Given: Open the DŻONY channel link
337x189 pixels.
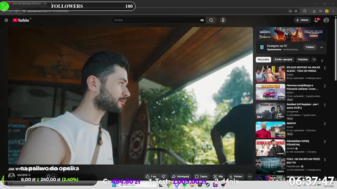Looking at the screenshot, I should [290, 93].
